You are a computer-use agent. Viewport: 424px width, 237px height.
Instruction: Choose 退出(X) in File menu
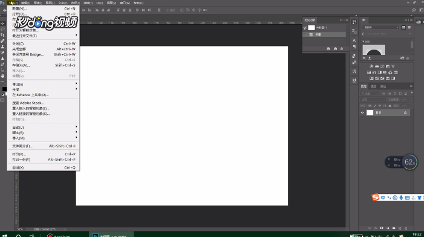(44, 167)
